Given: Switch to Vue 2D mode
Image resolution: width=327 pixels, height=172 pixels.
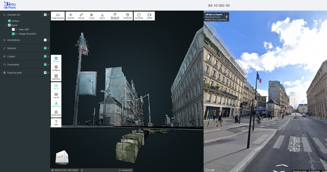Looking at the screenshot, I should [x=56, y=96].
